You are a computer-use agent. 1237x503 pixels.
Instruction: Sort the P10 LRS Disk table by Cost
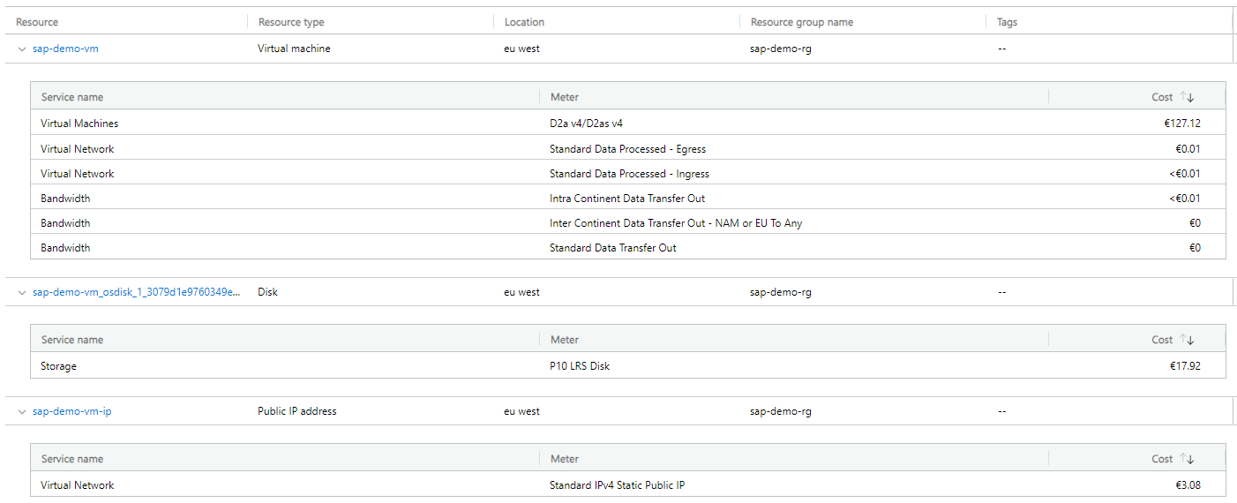(1173, 340)
